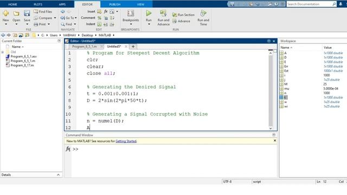
Task: Click the Save disk icon
Action: (27, 14)
